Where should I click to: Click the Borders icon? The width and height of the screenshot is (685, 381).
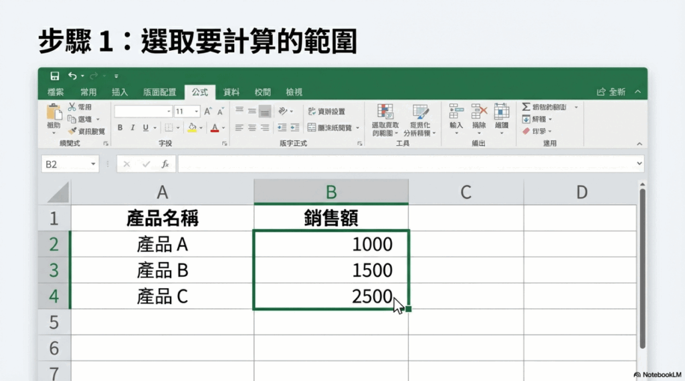[169, 128]
